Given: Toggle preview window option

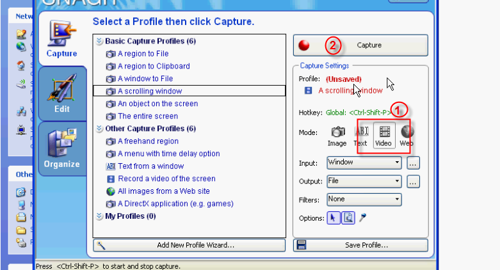Looking at the screenshot, I should [348, 218].
